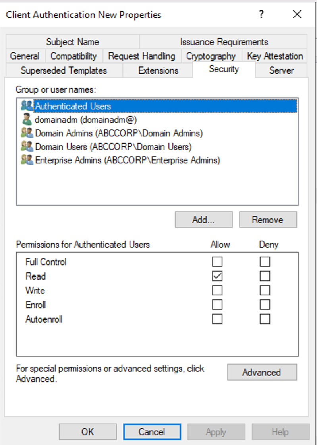Click the Enterprise Admins group icon
This screenshot has height=445, width=317.
pyautogui.click(x=27, y=160)
